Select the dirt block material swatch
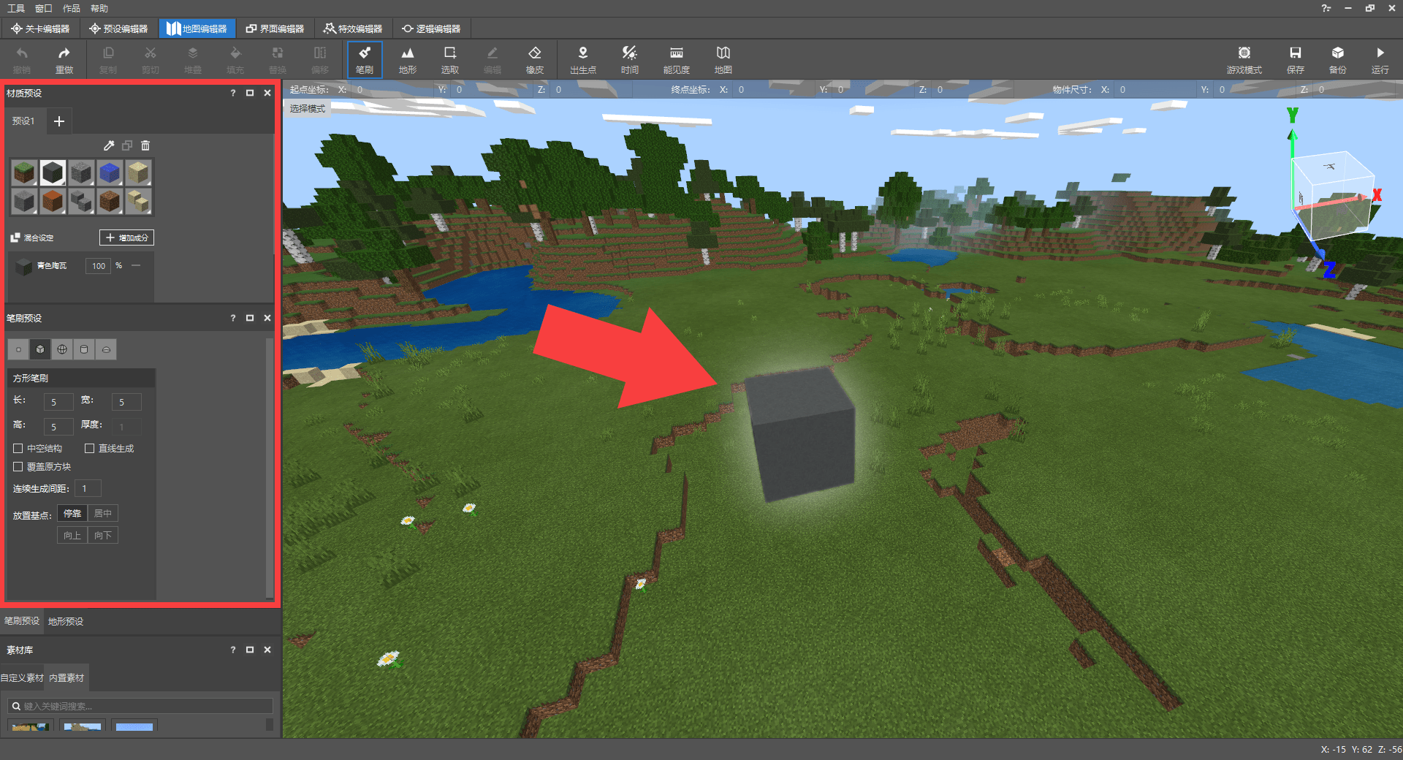This screenshot has height=760, width=1403. click(110, 200)
